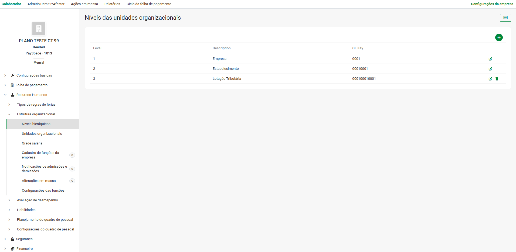Open Ciclo da folha de pagamento menu
Viewport: 516px width, 252px height.
[149, 4]
